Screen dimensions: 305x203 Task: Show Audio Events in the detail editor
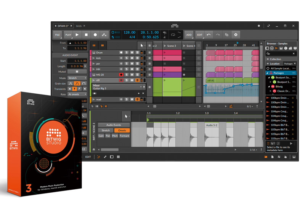(x=114, y=125)
